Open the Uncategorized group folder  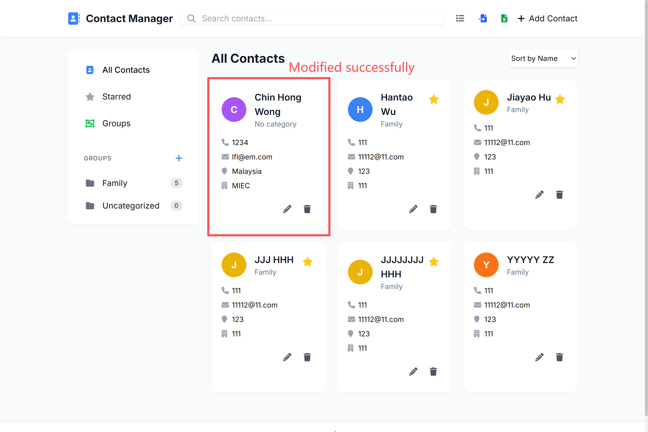[x=131, y=205]
